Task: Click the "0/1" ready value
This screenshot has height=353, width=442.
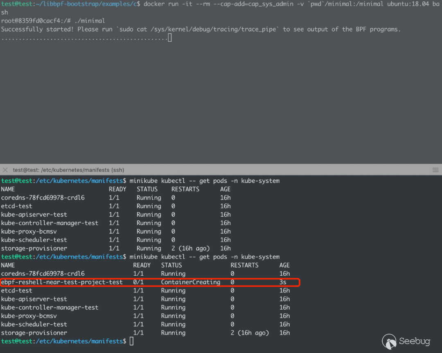Action: tap(138, 282)
